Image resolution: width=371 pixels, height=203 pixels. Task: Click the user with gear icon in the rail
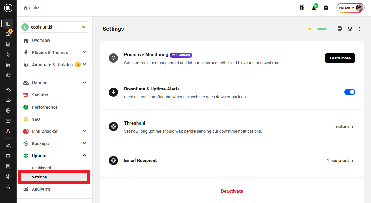8,187
